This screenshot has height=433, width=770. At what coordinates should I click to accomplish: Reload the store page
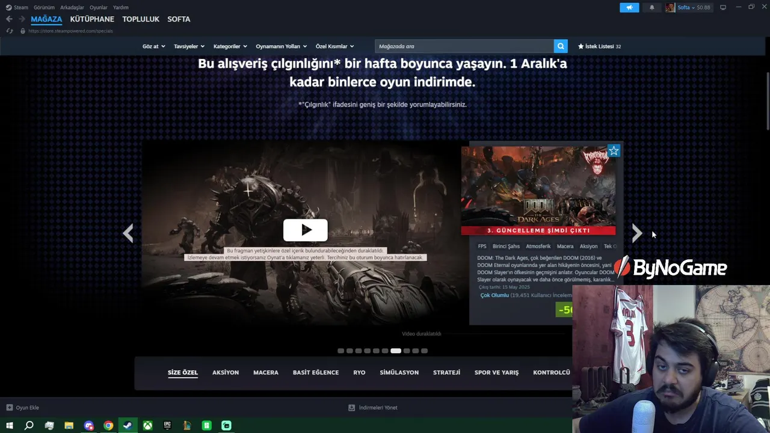coord(10,31)
